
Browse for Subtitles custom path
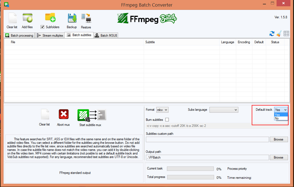[x=279, y=139]
